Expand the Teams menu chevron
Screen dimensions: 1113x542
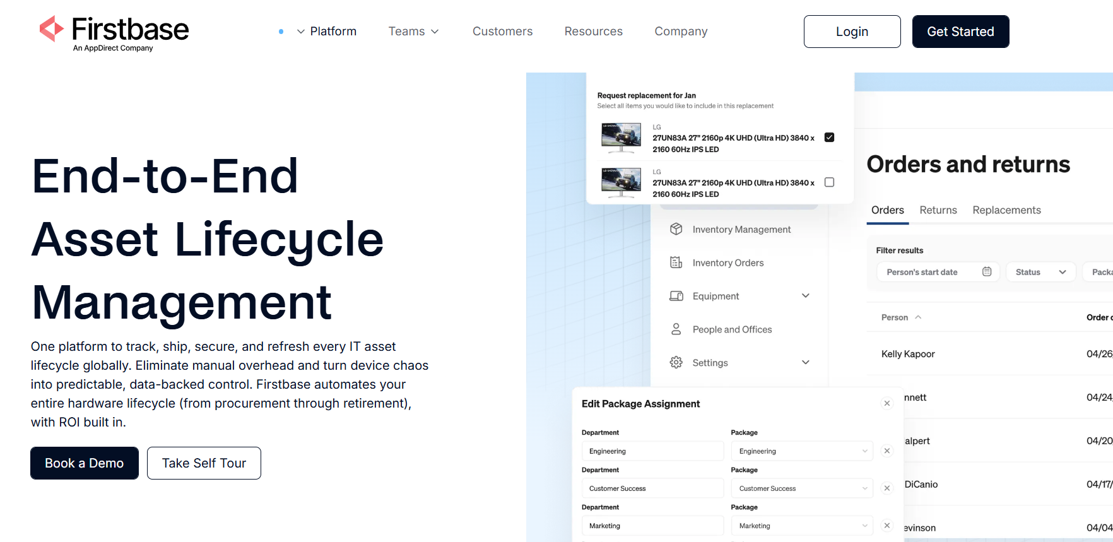435,32
